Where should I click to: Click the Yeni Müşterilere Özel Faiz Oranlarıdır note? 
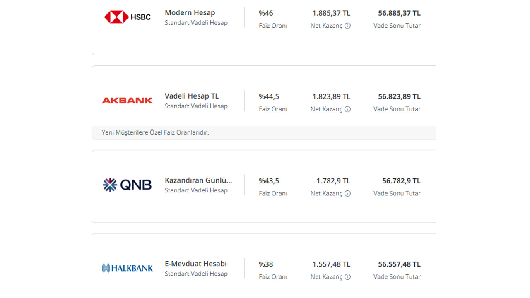pos(155,132)
